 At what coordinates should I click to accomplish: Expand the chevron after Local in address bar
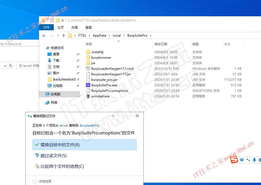coord(124,36)
